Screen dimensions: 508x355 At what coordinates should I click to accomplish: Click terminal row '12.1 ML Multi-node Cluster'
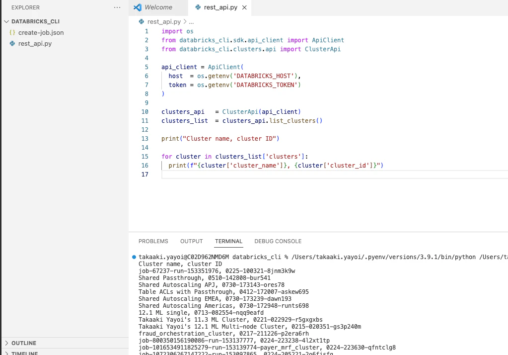pyautogui.click(x=250, y=327)
